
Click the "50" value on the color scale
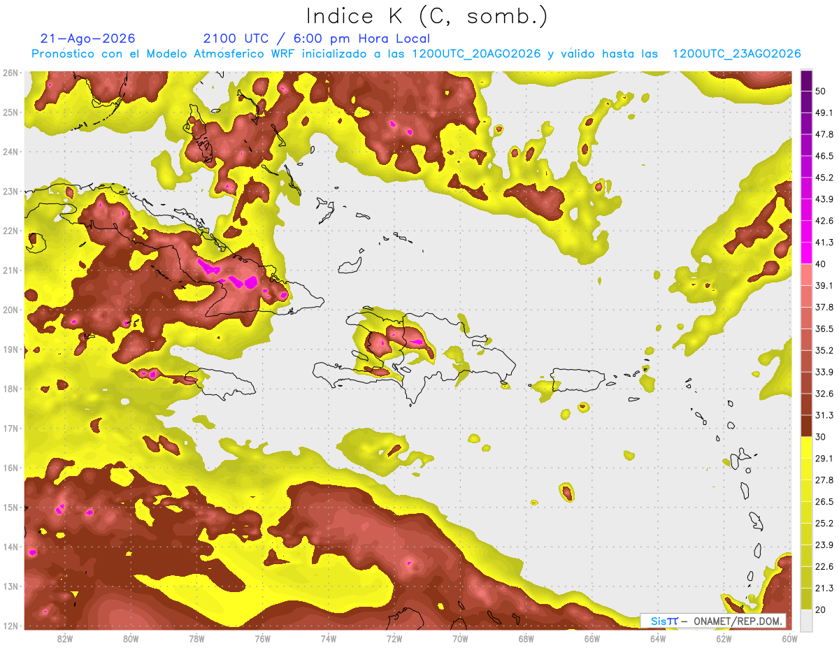click(x=822, y=91)
